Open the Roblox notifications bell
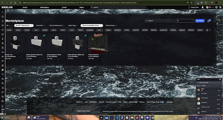 (x=203, y=7)
